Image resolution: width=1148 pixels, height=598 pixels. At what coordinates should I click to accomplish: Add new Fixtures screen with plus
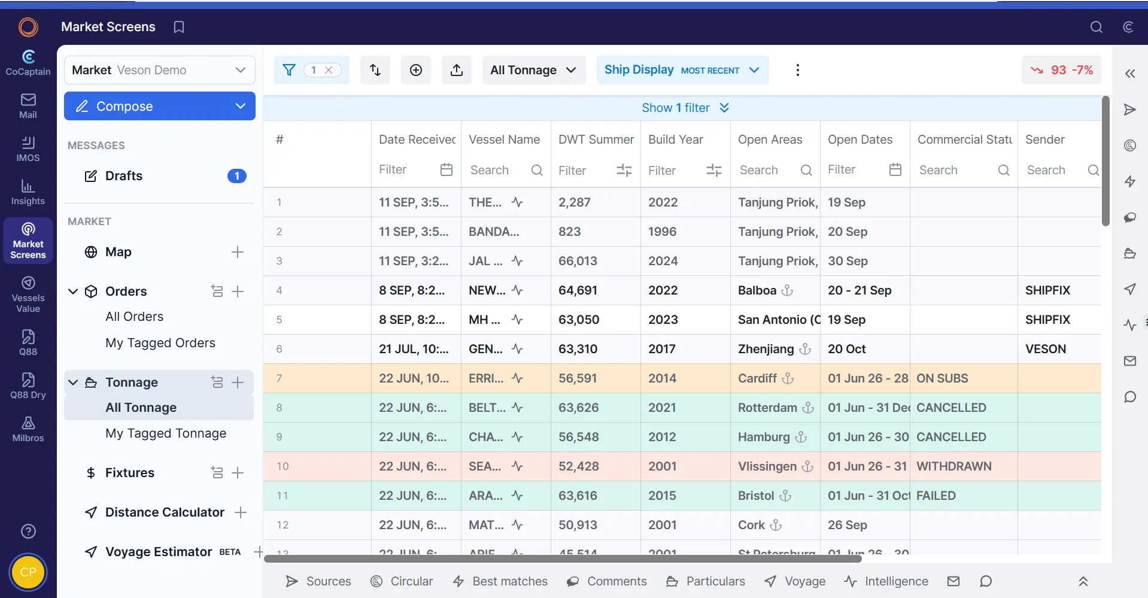[238, 473]
